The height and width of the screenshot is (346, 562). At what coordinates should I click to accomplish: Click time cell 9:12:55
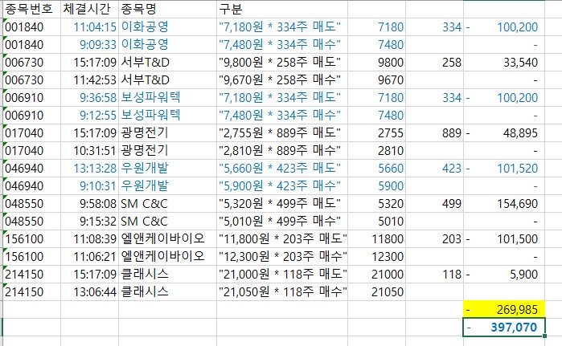89,116
